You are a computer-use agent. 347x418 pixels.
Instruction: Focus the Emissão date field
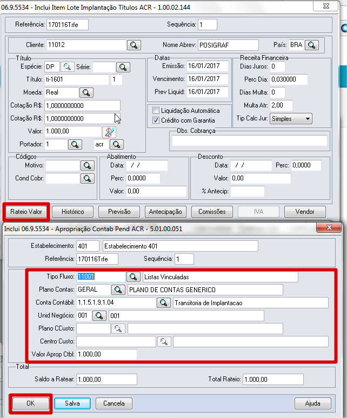[207, 66]
